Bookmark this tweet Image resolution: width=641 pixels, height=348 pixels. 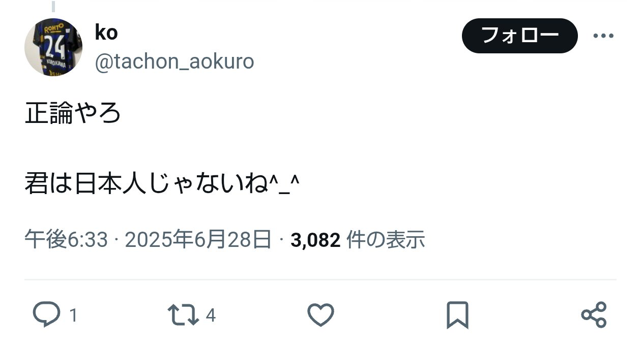[x=457, y=315]
